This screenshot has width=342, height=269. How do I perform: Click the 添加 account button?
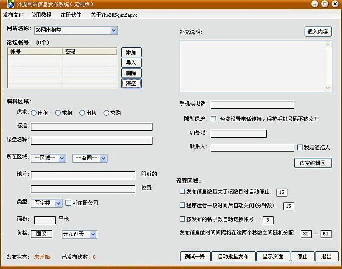point(131,52)
